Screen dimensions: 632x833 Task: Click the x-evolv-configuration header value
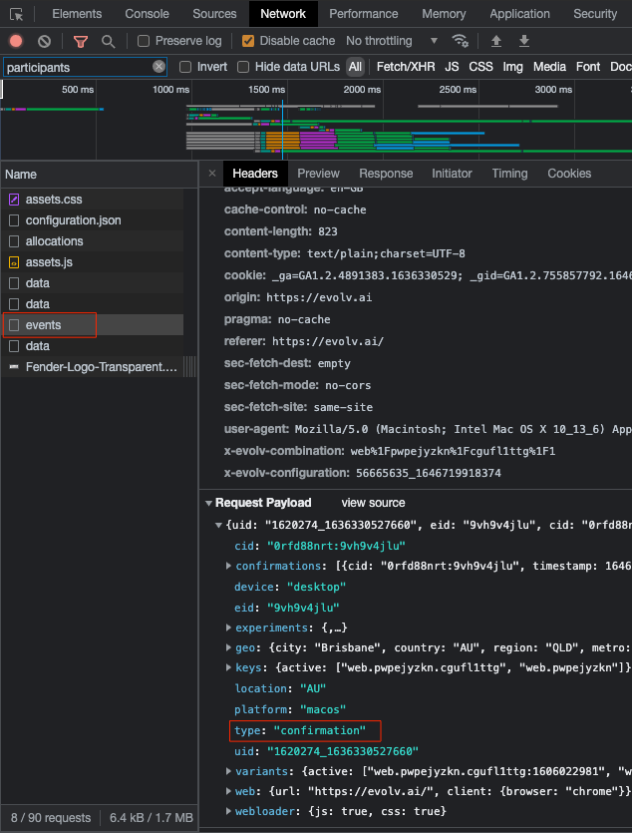click(x=429, y=473)
